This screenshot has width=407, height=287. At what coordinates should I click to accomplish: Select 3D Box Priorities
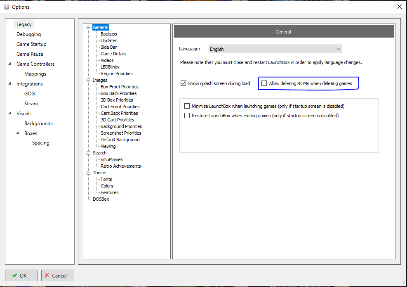[117, 100]
